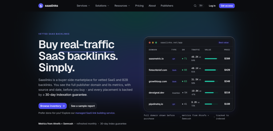The image size is (273, 131).
Task: Expand the Services menu
Action: pyautogui.click(x=83, y=6)
